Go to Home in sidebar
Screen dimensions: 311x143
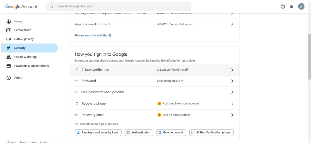[29, 21]
